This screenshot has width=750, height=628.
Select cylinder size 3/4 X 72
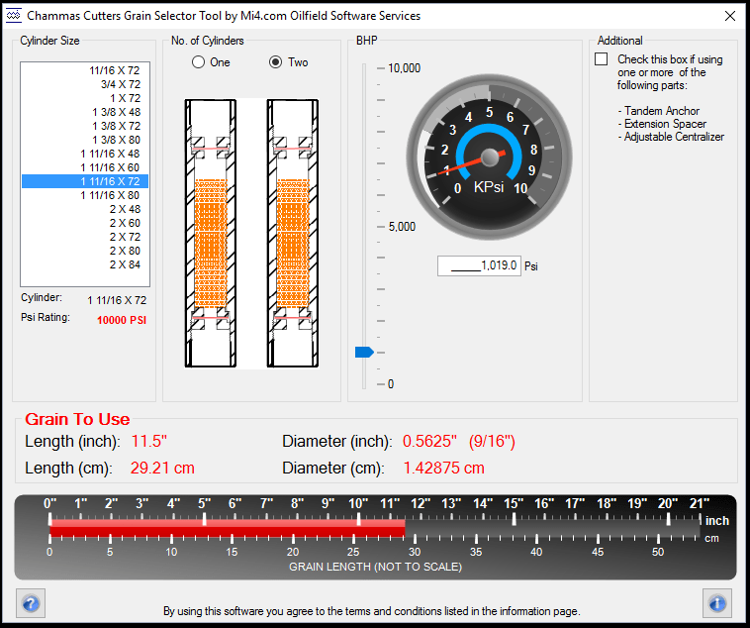tap(85, 84)
